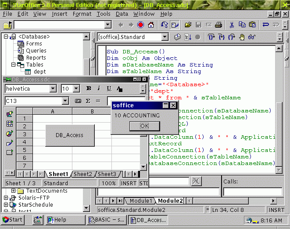290x229 pixels.
Task: Click the Insert Chart icon in spreadsheet sidebar
Action: click(x=10, y=133)
